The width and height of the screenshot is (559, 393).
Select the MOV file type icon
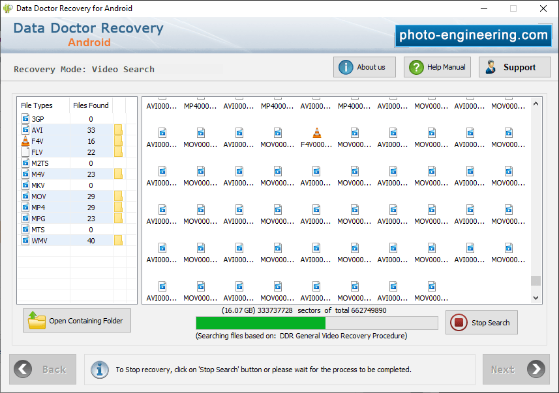[25, 196]
